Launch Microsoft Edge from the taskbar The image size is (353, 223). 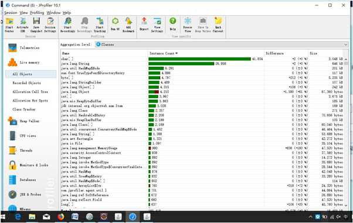pos(18,217)
